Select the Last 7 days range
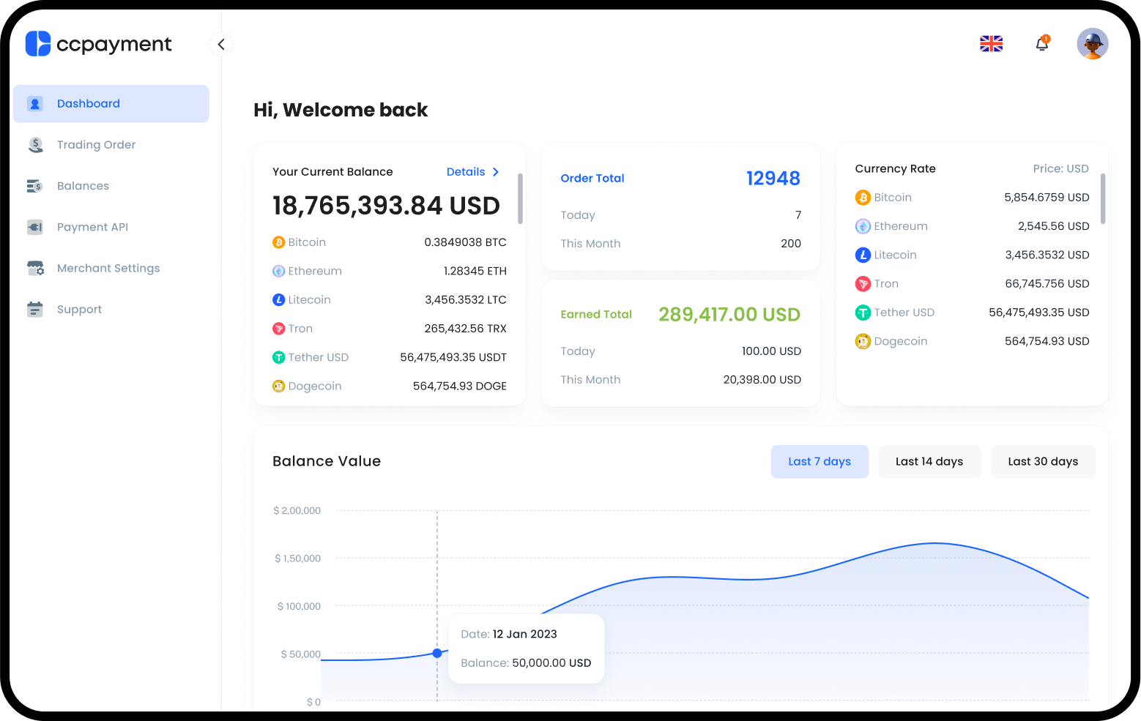Screen dimensions: 1141x721 (x=819, y=462)
